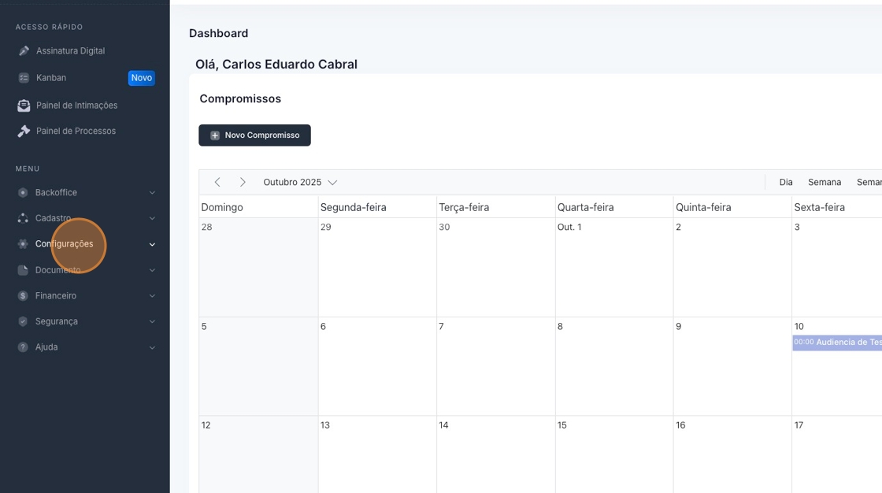Image resolution: width=882 pixels, height=493 pixels.
Task: Click the Assinatura Digital pen icon
Action: click(24, 51)
